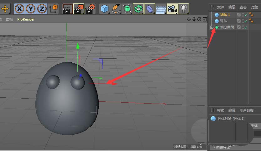The height and width of the screenshot is (151, 261).
Task: Open Render Settings gear clapperboard
Action: pos(90,9)
